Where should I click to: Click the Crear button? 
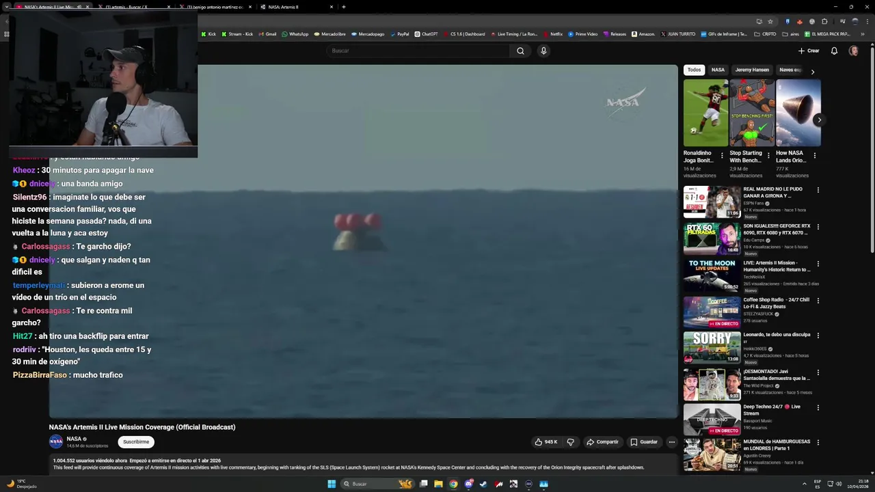[809, 51]
